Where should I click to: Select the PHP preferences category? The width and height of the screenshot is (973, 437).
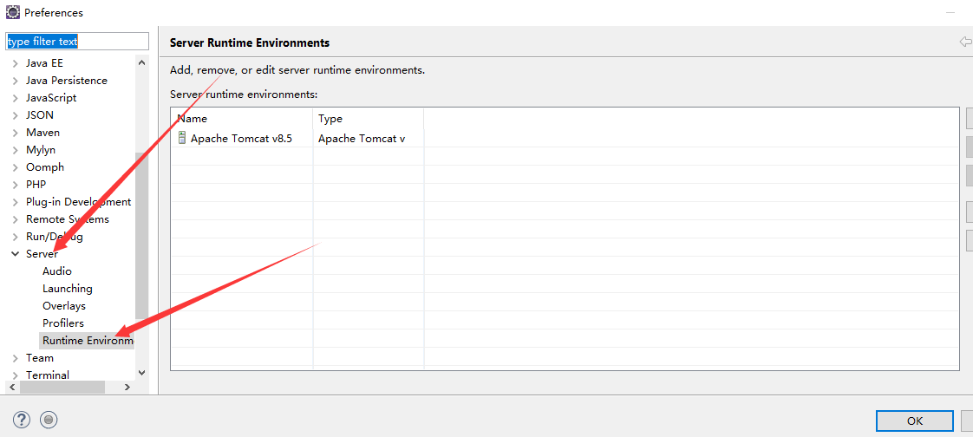click(x=36, y=185)
